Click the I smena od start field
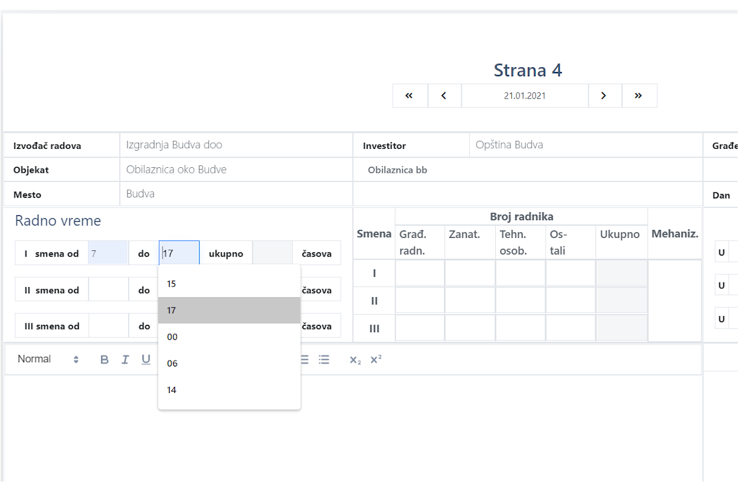 point(108,253)
